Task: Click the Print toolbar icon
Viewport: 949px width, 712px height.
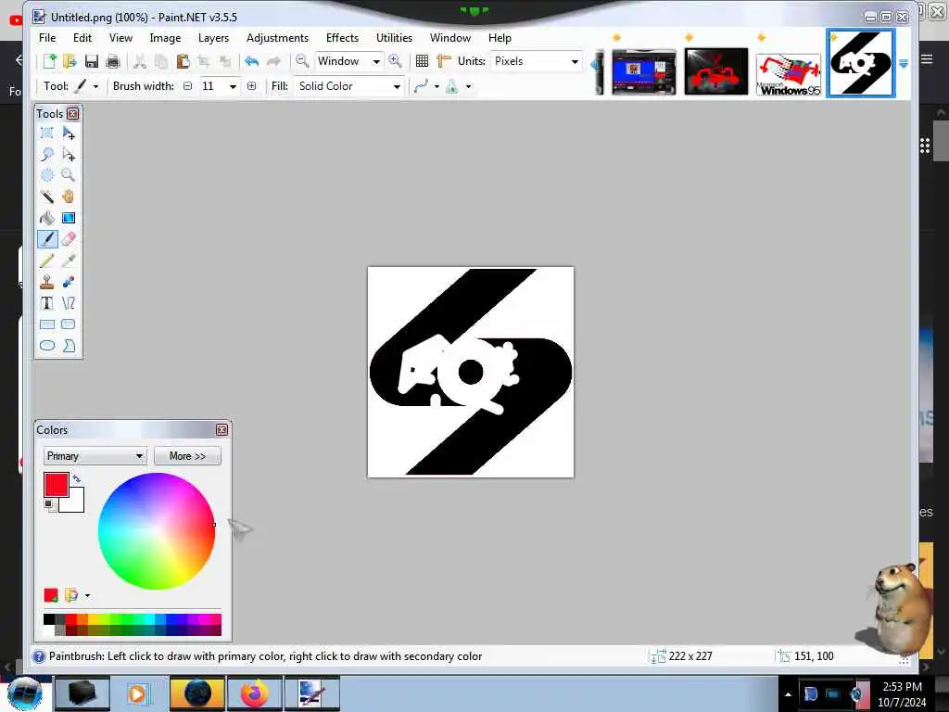Action: coord(112,61)
